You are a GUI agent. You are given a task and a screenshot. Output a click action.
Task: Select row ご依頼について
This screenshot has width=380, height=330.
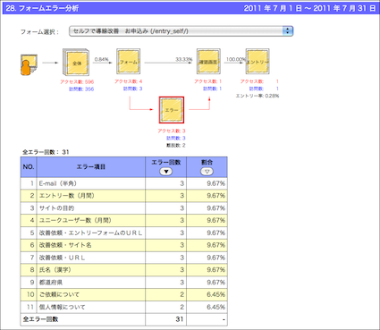click(x=123, y=294)
